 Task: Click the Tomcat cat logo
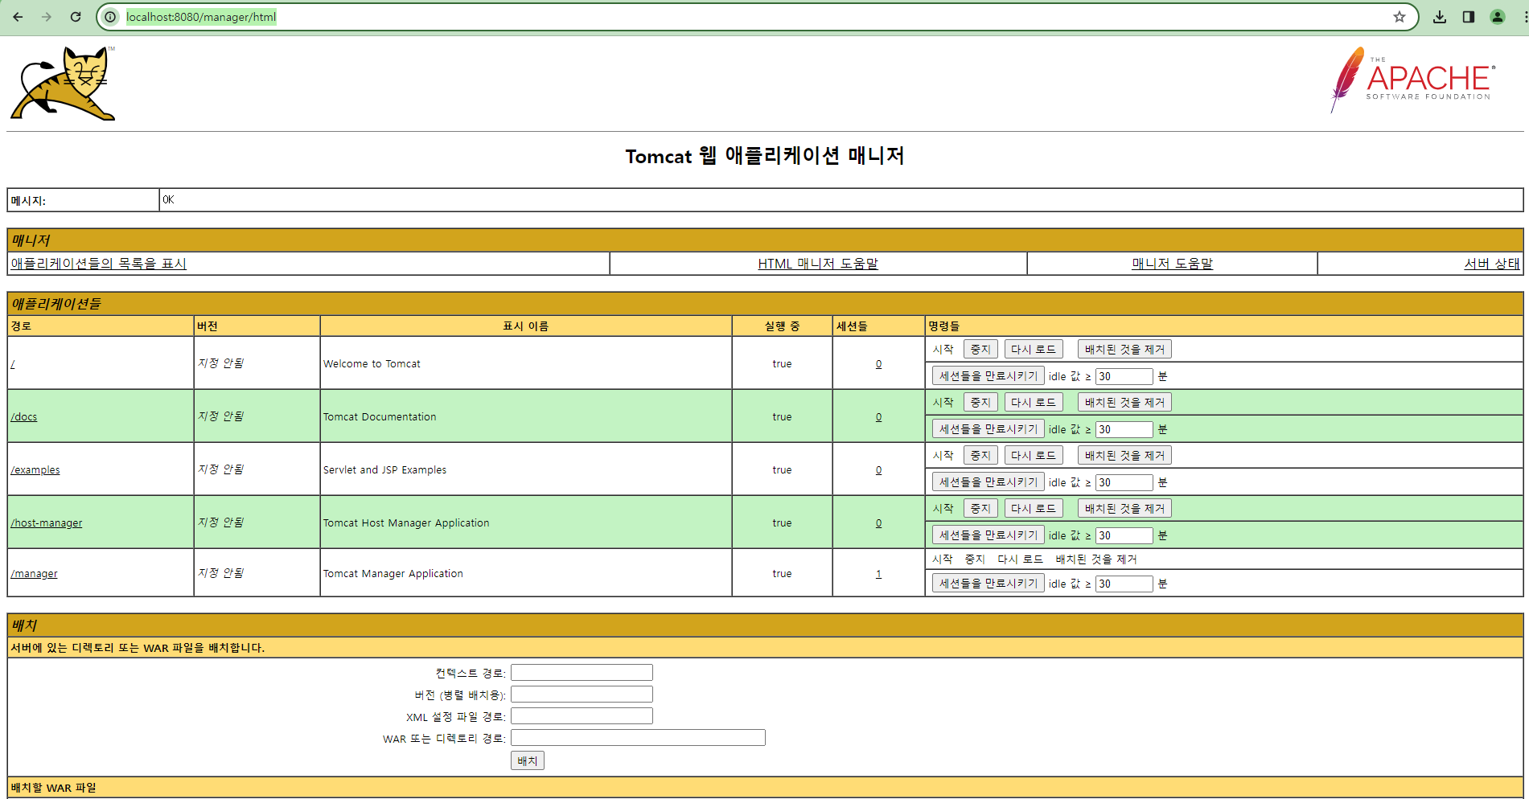tap(63, 84)
